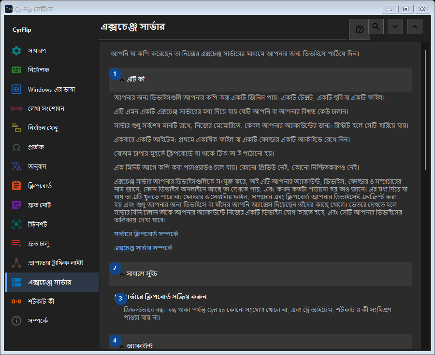
Task: Click the CyrFlip app icon in title bar
Action: [x=9, y=9]
